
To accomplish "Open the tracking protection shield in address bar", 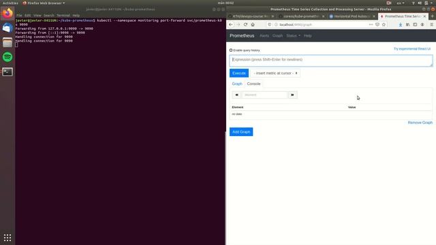I will [270, 24].
